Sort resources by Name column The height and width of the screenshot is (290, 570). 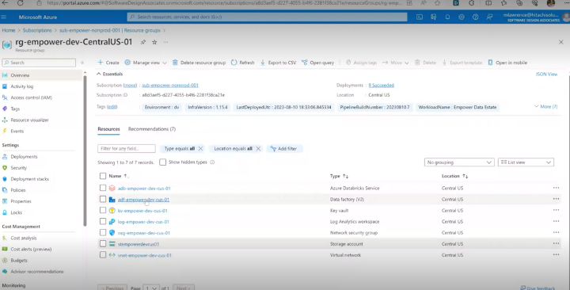coord(118,176)
